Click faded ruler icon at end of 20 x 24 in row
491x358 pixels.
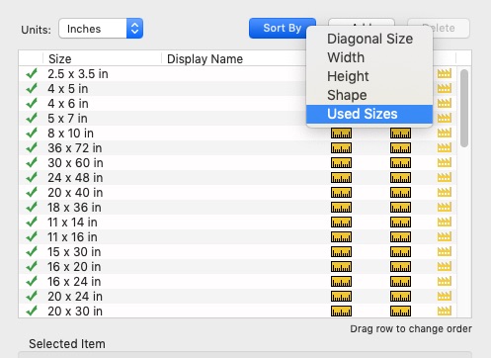[x=445, y=297]
